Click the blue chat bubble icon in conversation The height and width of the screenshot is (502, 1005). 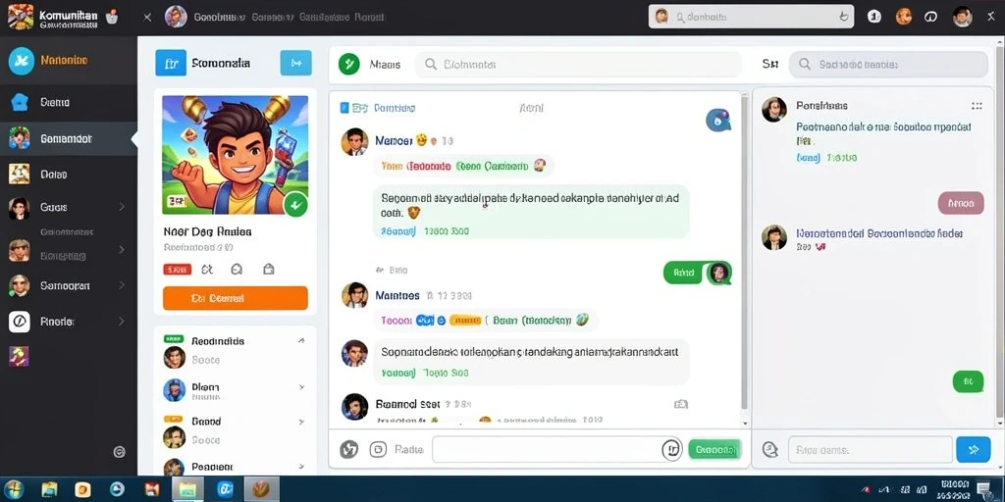[718, 120]
